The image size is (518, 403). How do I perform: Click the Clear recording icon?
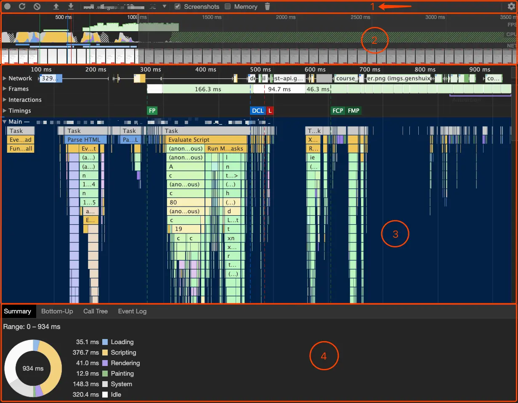click(x=37, y=7)
